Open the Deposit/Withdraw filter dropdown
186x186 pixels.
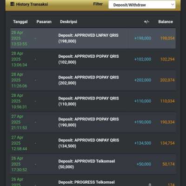[142, 5]
